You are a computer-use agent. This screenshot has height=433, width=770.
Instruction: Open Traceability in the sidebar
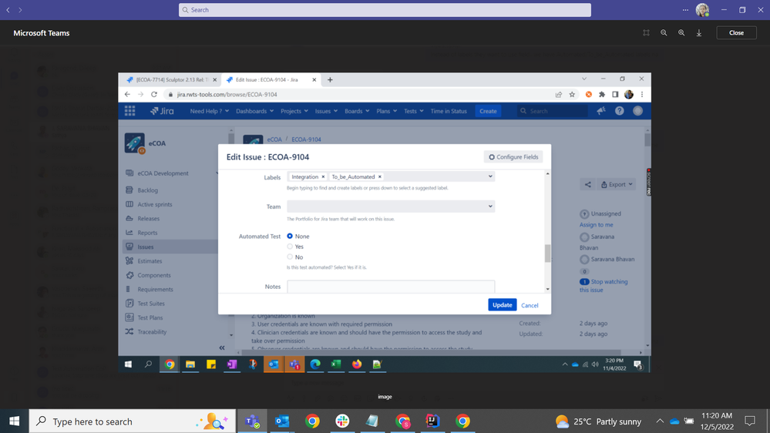pyautogui.click(x=152, y=332)
